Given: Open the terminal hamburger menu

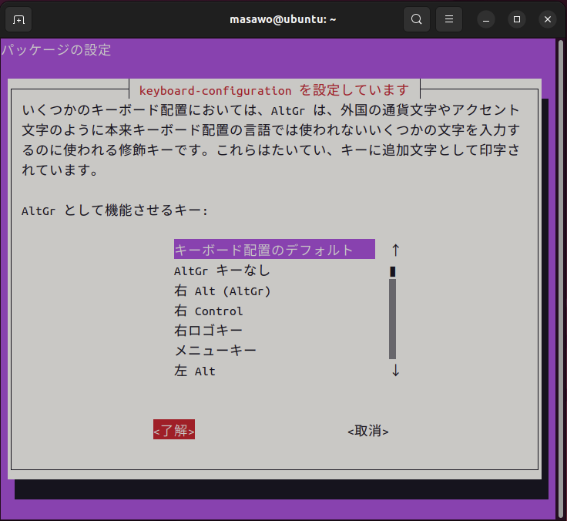Looking at the screenshot, I should (449, 19).
